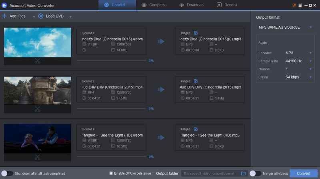Click the orange key registration icon
Image resolution: width=320 pixels, height=179 pixels.
coord(294,5)
